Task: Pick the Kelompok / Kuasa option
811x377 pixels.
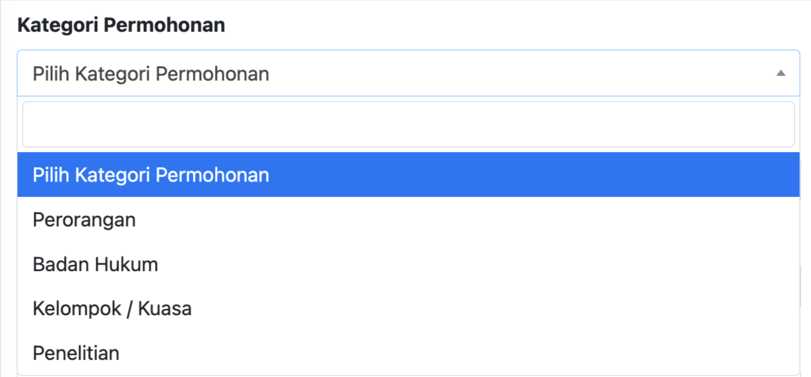Action: pyautogui.click(x=112, y=309)
